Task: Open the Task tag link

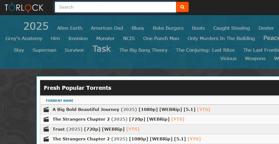Action: tap(102, 49)
